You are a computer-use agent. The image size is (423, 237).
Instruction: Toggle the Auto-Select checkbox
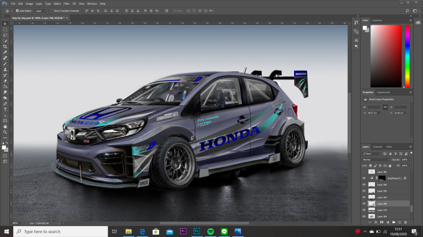(17, 11)
